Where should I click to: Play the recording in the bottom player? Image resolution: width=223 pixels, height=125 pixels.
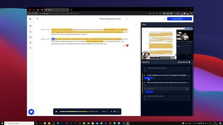pos(56,111)
